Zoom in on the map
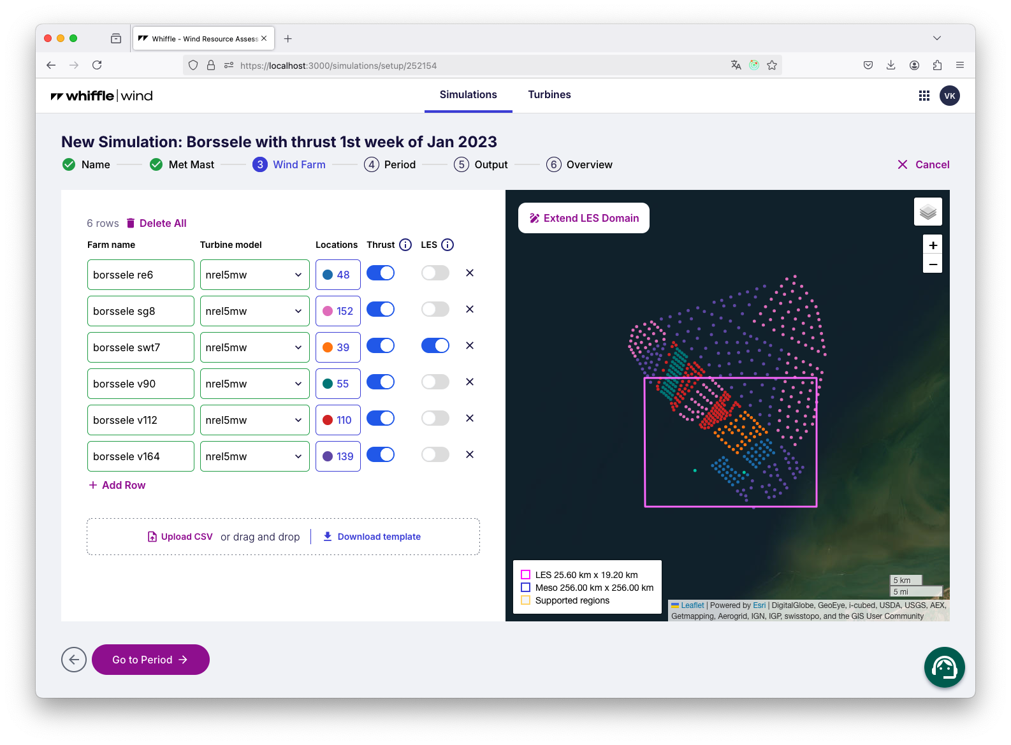 (x=933, y=245)
